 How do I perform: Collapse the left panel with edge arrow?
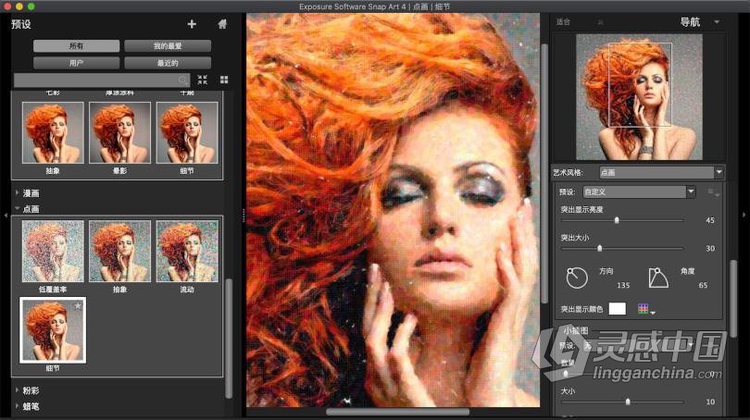coord(6,216)
